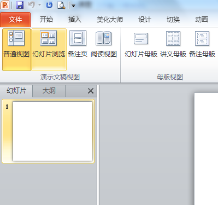Open the 美化大师 ribbon tab
The image size is (218, 205).
coord(110,20)
